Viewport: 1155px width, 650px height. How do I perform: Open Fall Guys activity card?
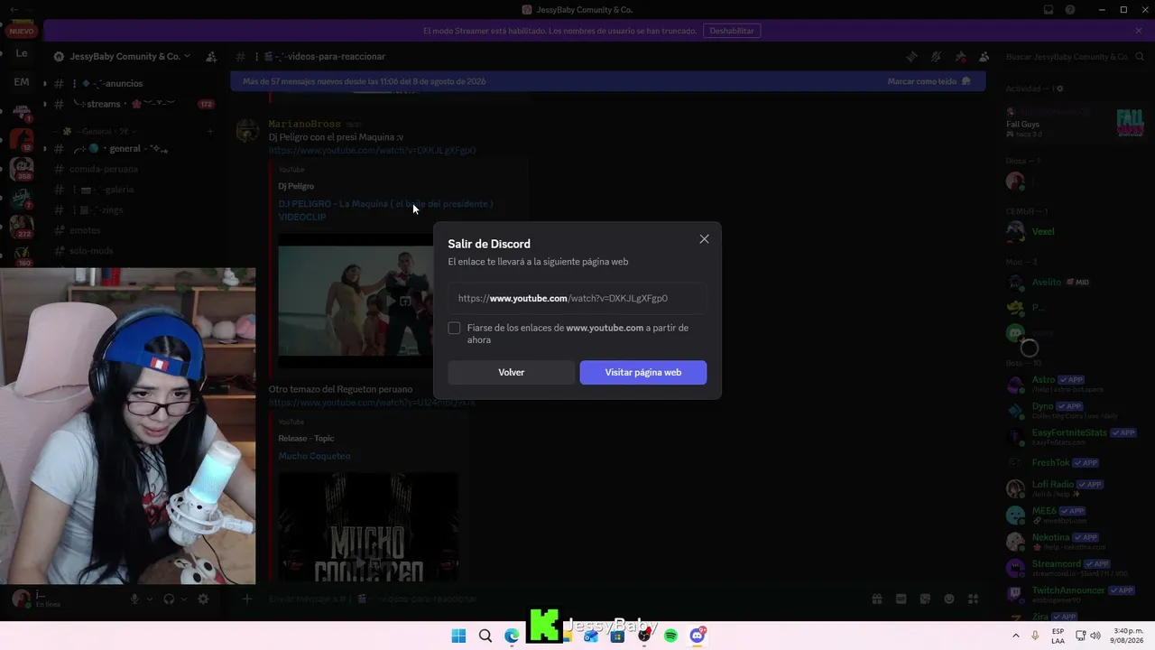(1075, 123)
